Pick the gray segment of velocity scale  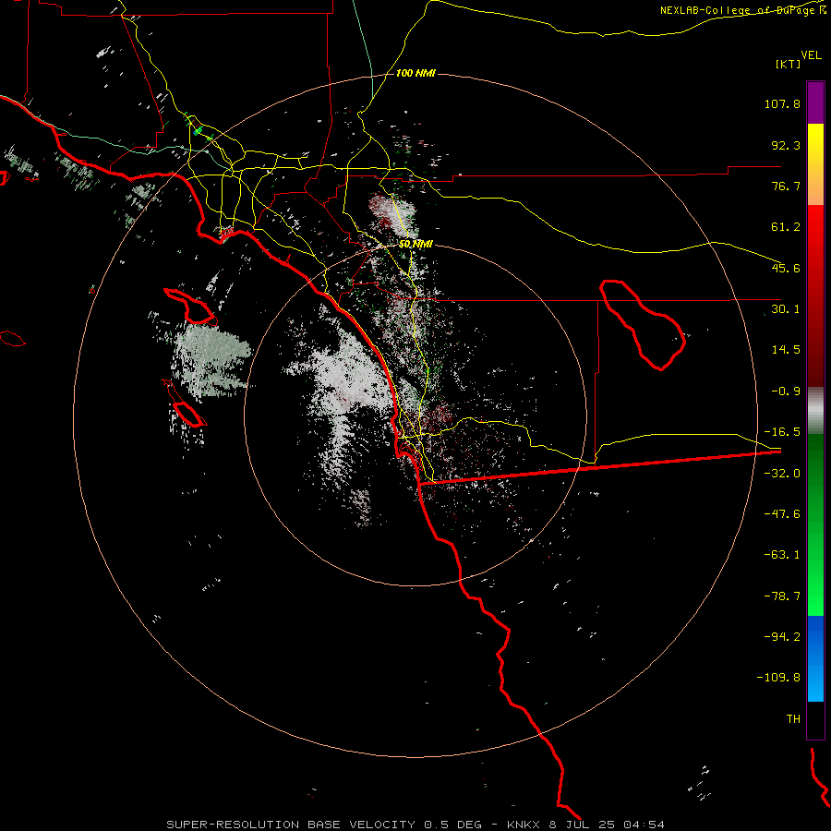click(x=815, y=410)
